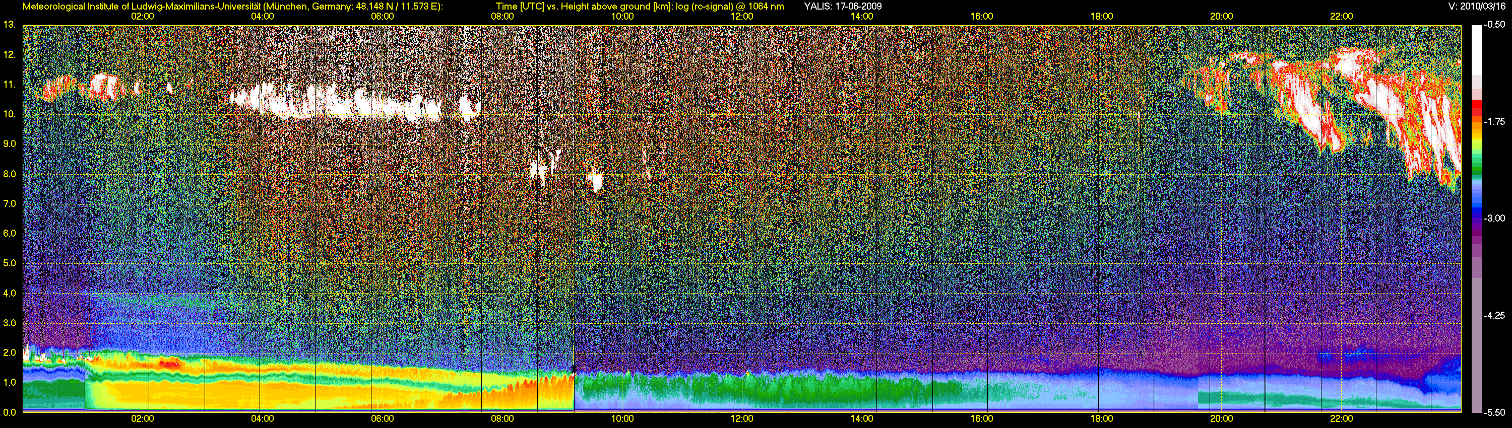
Task: Select the 06:00 tick label on the bottom axis
Action: [383, 419]
